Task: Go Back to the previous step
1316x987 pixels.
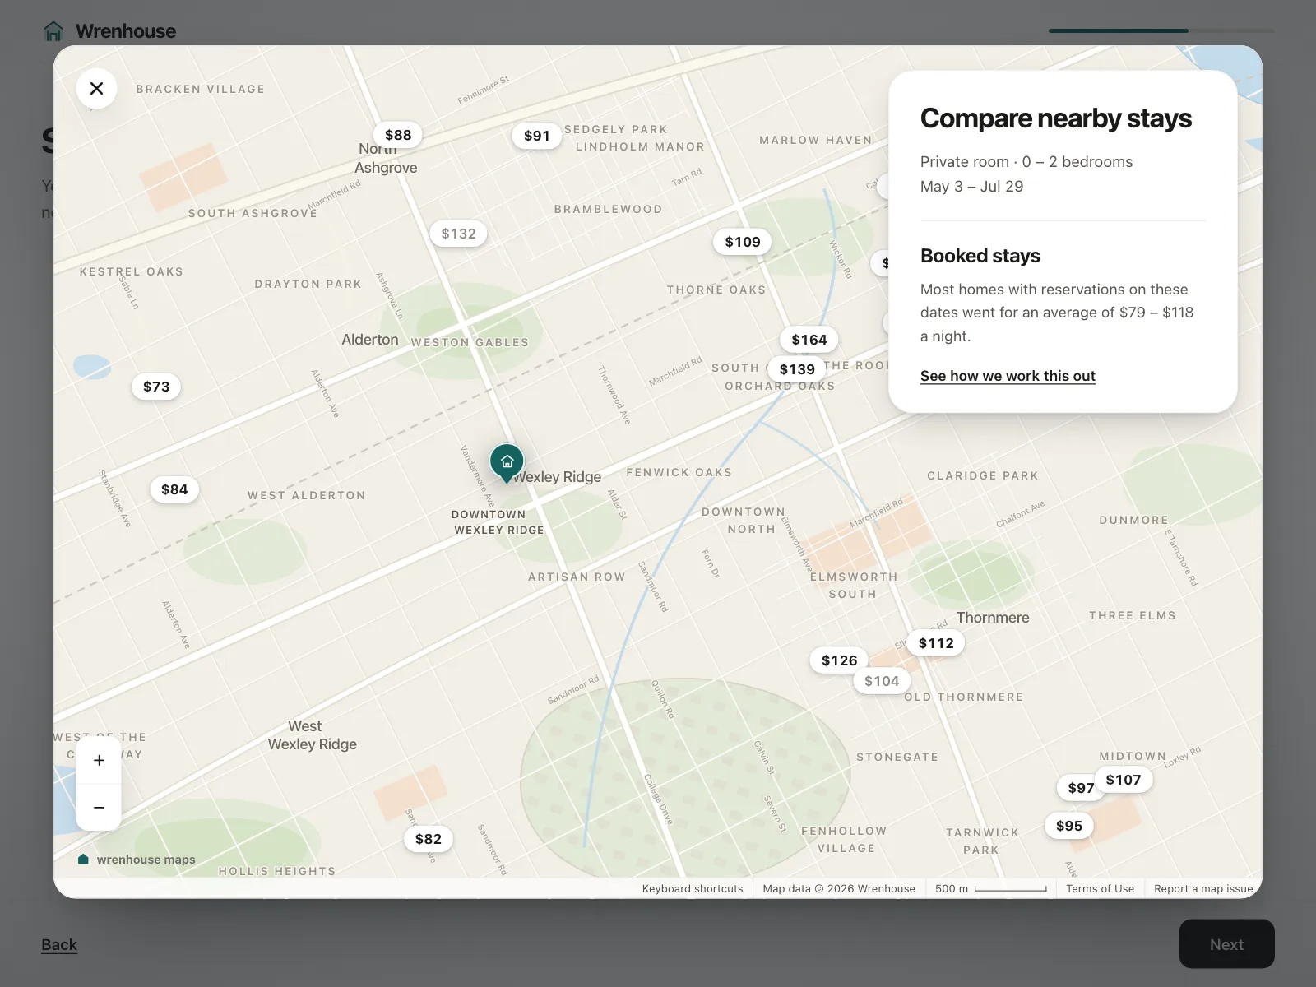Action: tap(59, 944)
